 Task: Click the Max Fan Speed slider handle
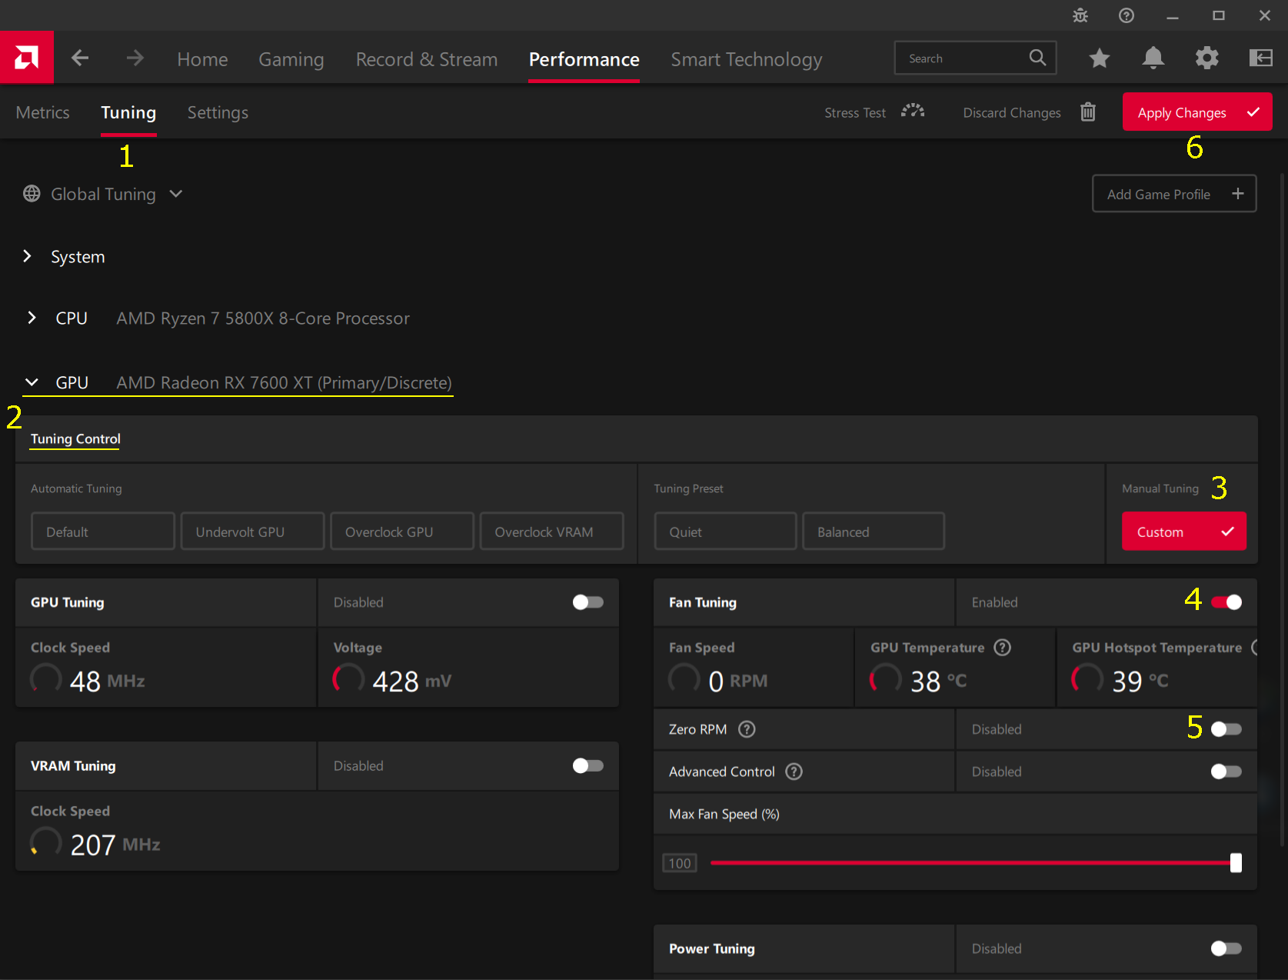tap(1236, 862)
